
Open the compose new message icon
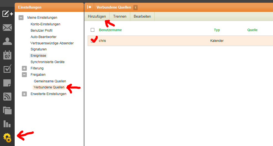pos(7,14)
